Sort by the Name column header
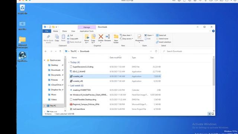Image resolution: width=238 pixels, height=134 pixels. click(x=74, y=58)
